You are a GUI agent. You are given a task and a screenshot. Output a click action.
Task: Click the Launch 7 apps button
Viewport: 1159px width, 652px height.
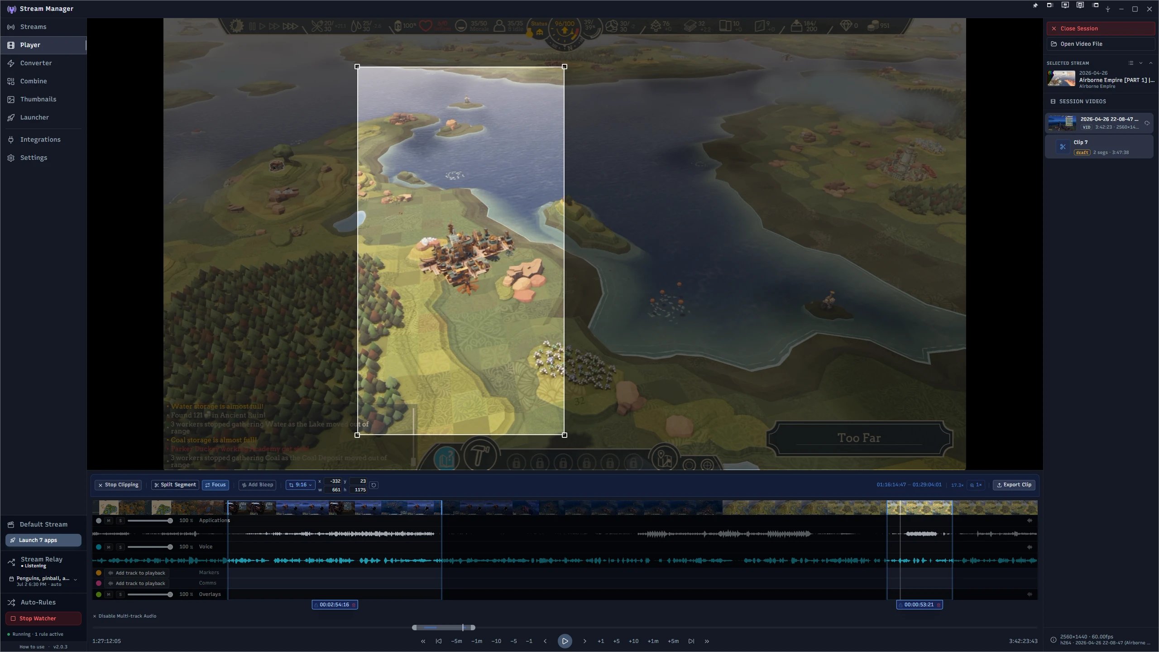coord(43,540)
